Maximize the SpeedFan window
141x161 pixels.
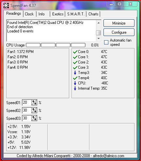119,4
